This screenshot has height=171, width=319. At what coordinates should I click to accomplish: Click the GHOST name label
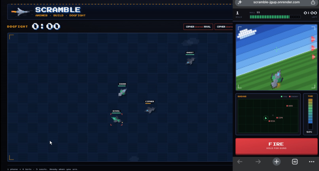(x=190, y=53)
